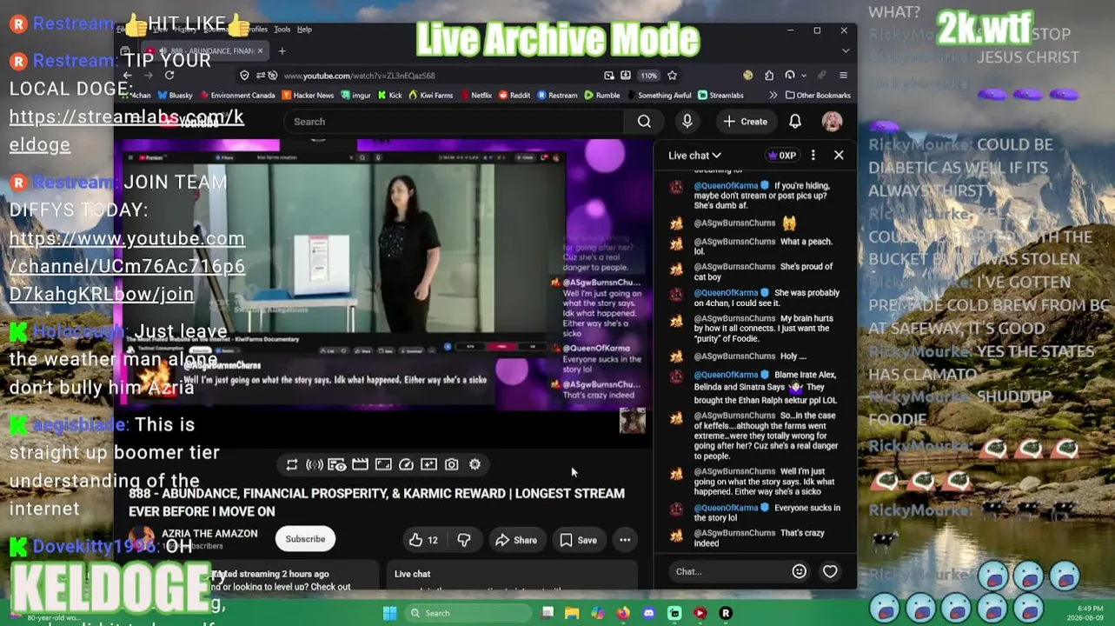Click the youtube.com address bar URL
This screenshot has width=1115, height=626.
click(x=359, y=76)
